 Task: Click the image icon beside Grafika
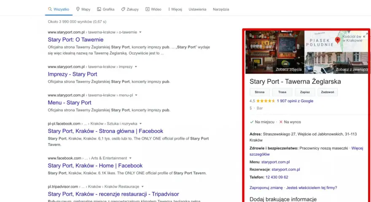click(x=99, y=9)
